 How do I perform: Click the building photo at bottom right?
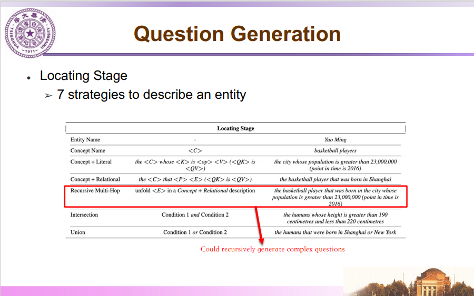coord(408,281)
